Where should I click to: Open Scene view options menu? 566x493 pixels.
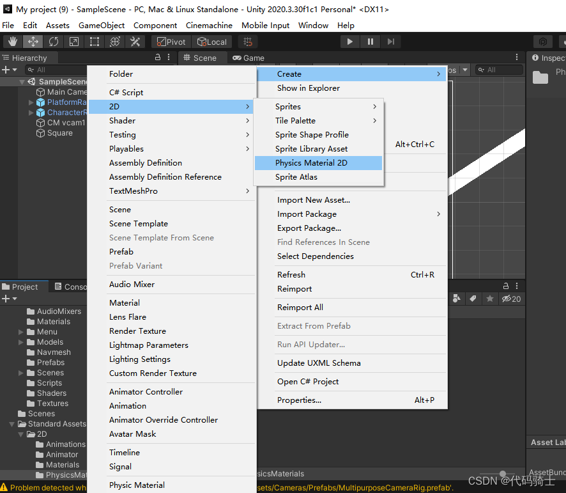pos(517,57)
